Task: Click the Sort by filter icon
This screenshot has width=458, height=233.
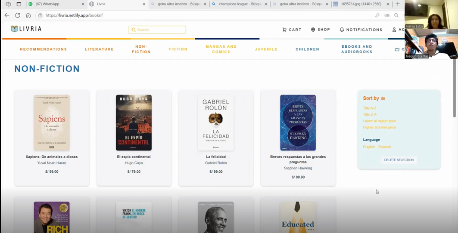Action: click(383, 98)
